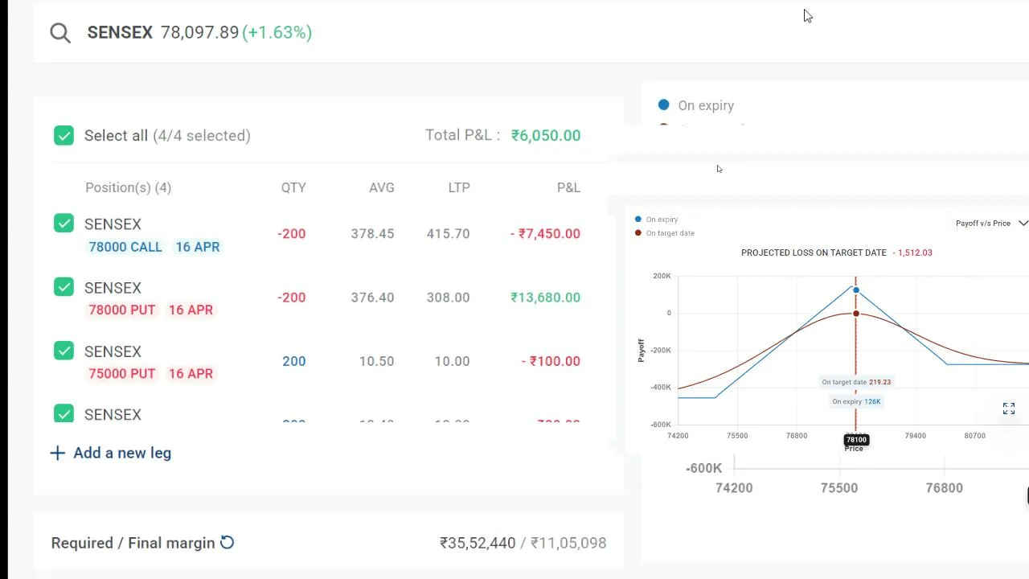Viewport: 1029px width, 579px height.
Task: Click the brown On target date legend dot
Action: [638, 233]
